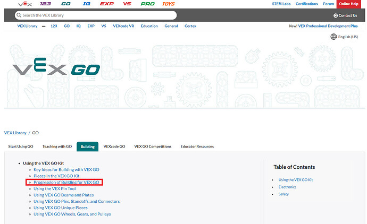The height and width of the screenshot is (224, 367).
Task: Click the large VEX GO banner logo
Action: (x=56, y=67)
